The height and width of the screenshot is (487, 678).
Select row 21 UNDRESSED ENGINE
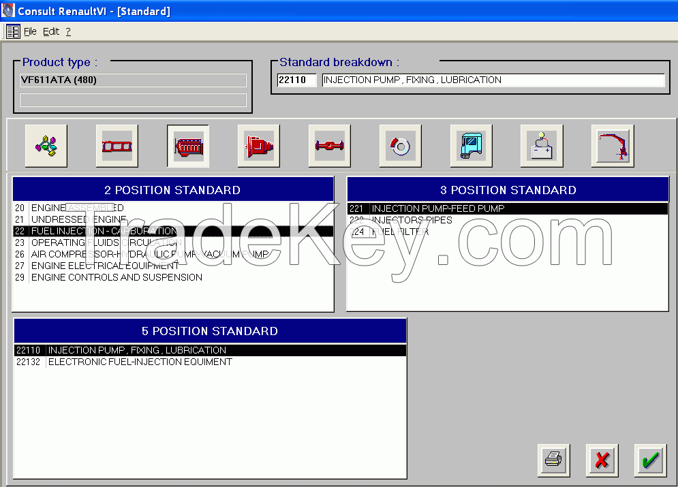(x=173, y=219)
